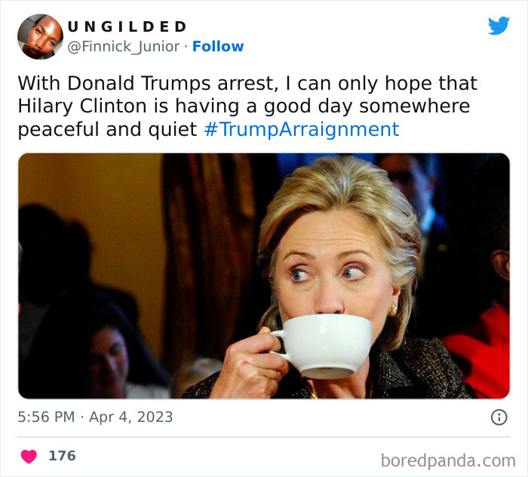Click the 5:56 PM time in the timestamp
The width and height of the screenshot is (528, 477).
[x=46, y=417]
